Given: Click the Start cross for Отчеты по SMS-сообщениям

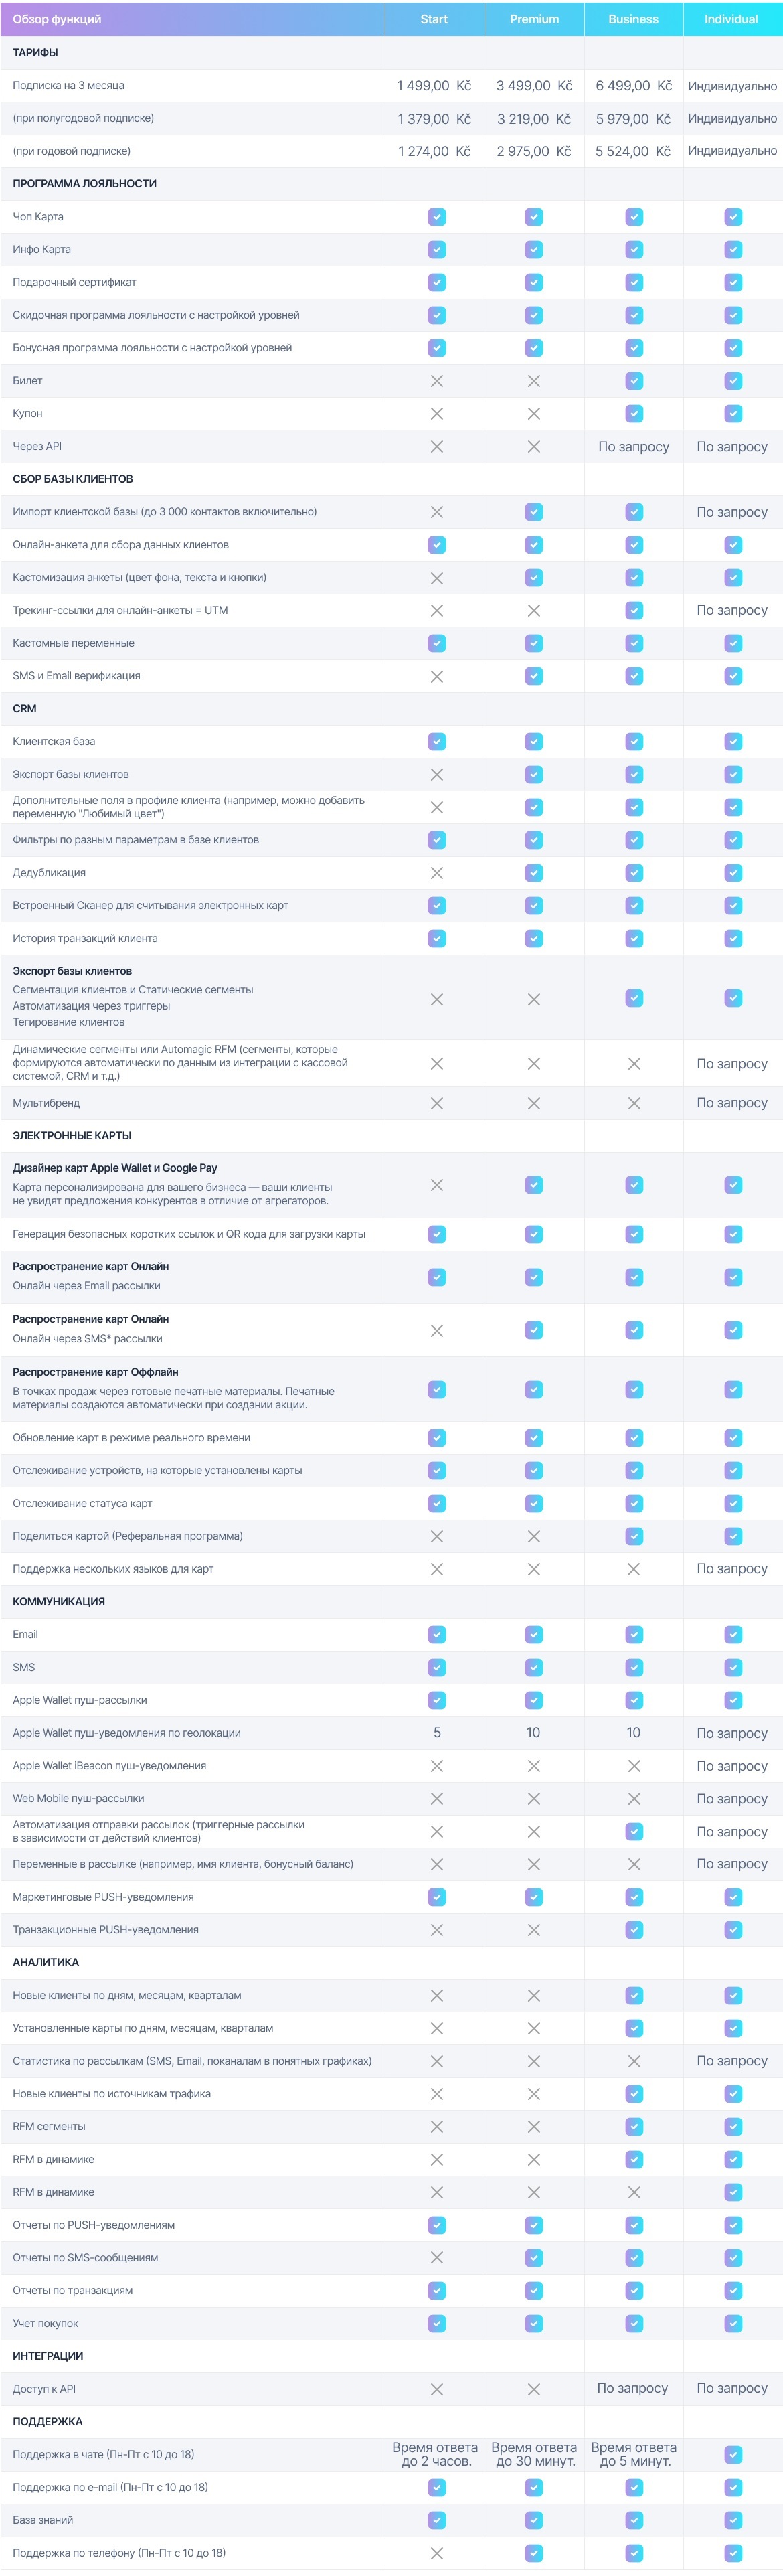Looking at the screenshot, I should pos(436,2258).
